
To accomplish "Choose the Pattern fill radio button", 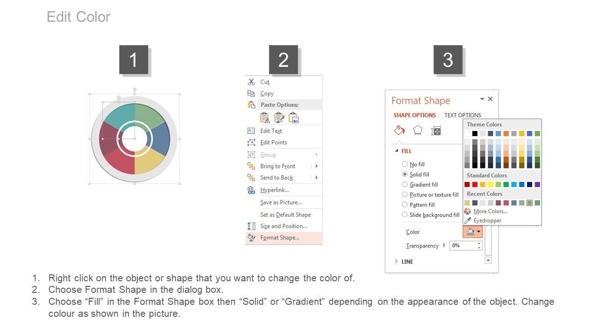I will point(405,205).
